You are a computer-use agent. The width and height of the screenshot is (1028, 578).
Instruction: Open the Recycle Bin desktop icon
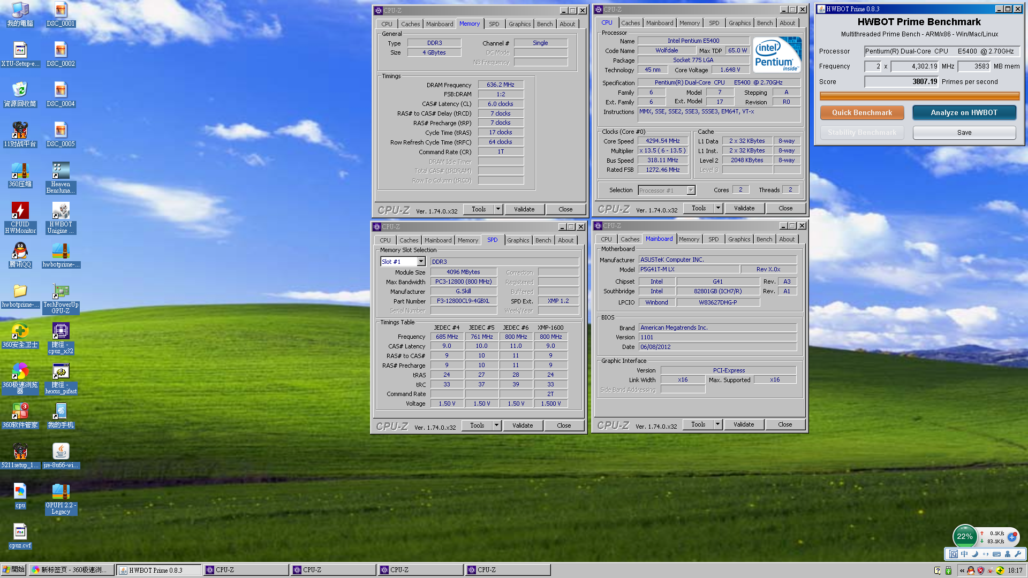[x=20, y=94]
